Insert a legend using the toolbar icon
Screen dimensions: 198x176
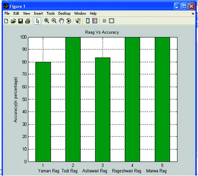coord(95,21)
